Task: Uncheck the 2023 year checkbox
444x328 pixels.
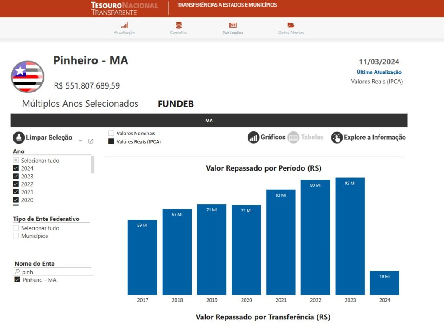Action: click(x=16, y=176)
